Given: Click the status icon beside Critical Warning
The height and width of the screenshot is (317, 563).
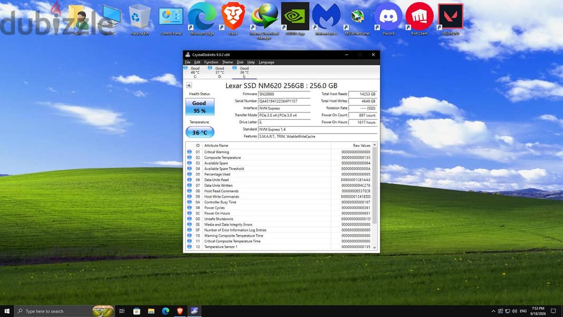Looking at the screenshot, I should (x=189, y=152).
